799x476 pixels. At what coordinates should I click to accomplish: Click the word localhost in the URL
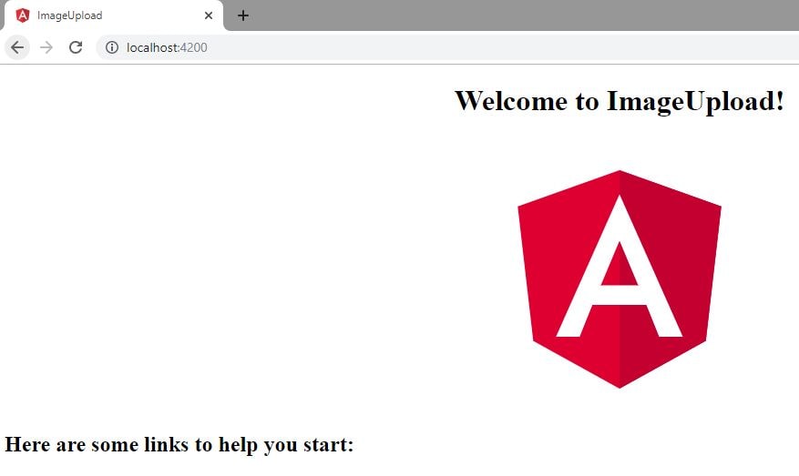click(152, 47)
